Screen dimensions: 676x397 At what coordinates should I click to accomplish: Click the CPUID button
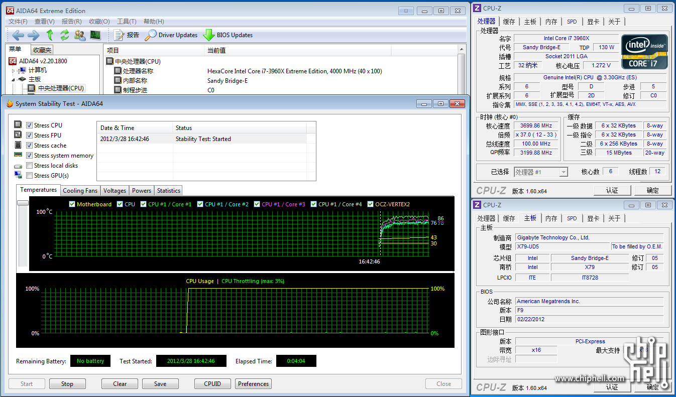(x=212, y=384)
